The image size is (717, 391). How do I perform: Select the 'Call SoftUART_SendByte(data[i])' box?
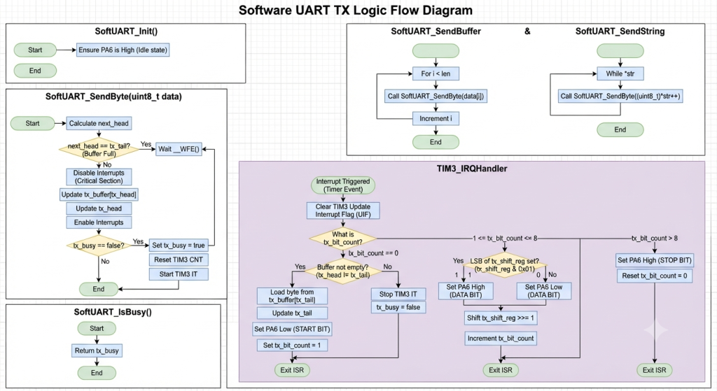pyautogui.click(x=436, y=96)
